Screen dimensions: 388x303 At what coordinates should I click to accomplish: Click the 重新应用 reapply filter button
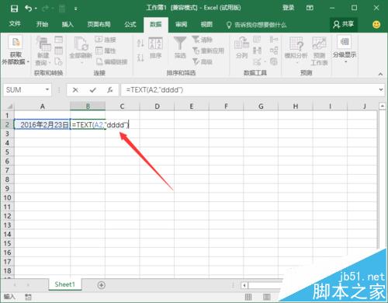pos(209,50)
